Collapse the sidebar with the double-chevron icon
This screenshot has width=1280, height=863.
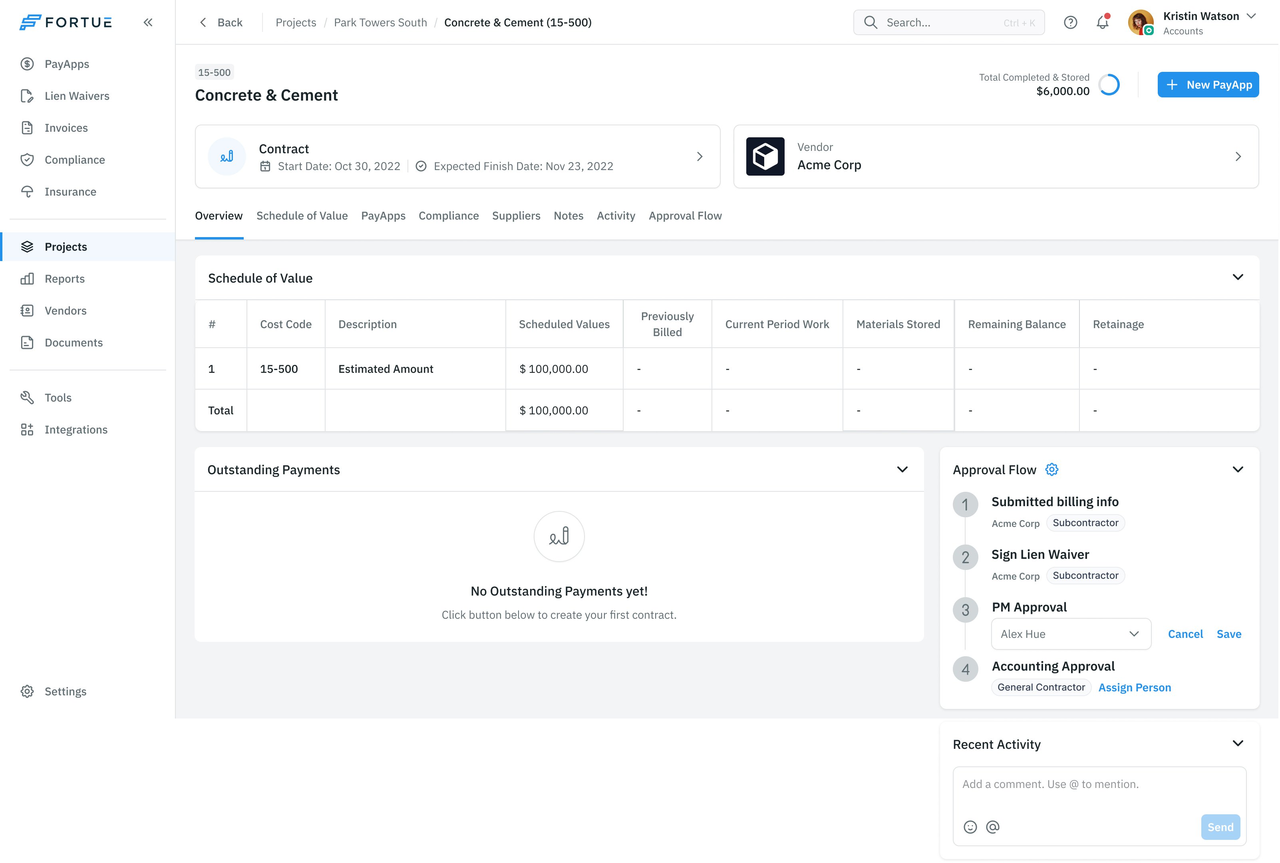coord(147,22)
